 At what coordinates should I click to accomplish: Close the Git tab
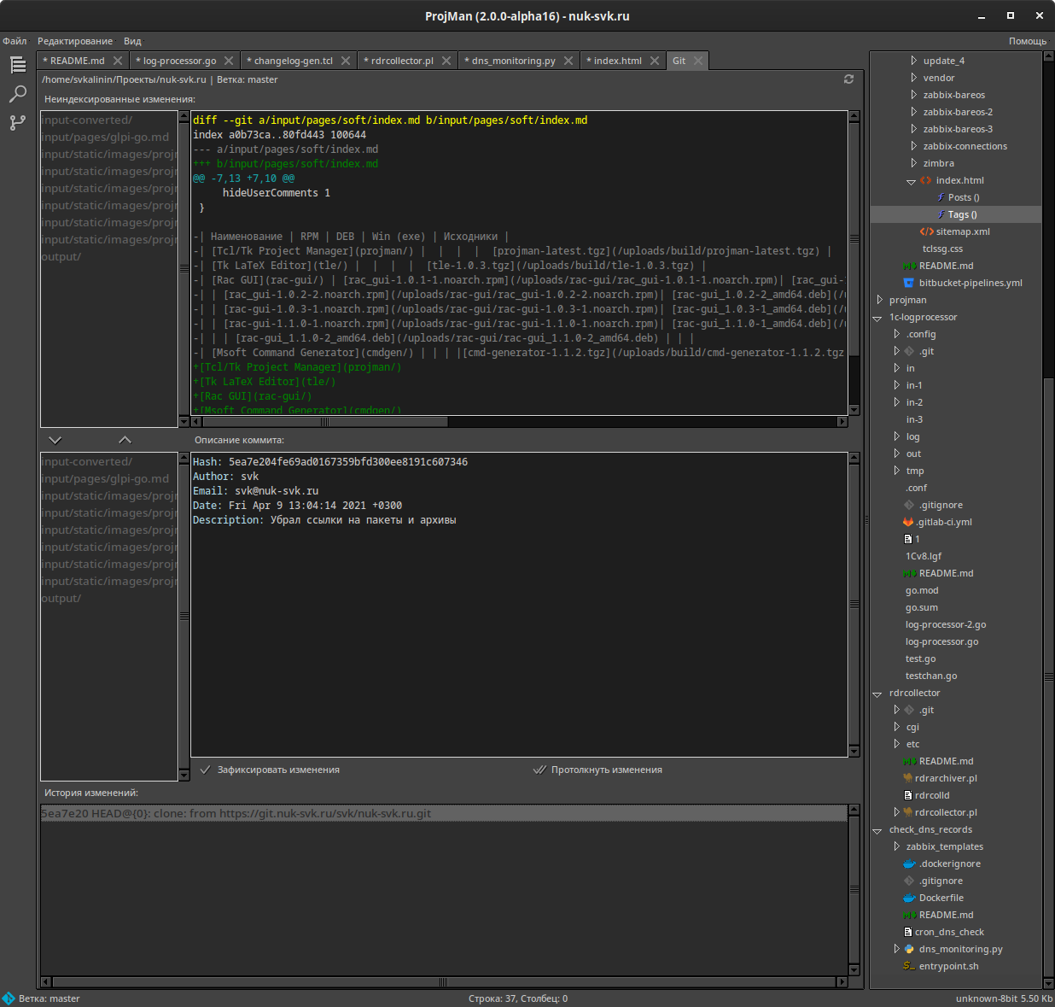(698, 61)
